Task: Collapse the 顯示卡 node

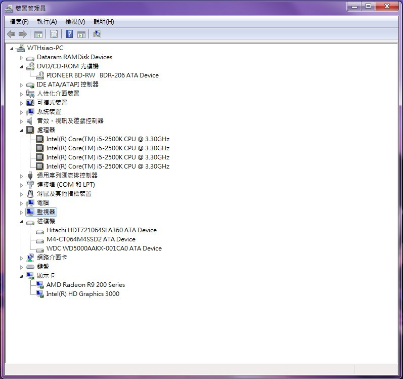Action: tap(22, 276)
